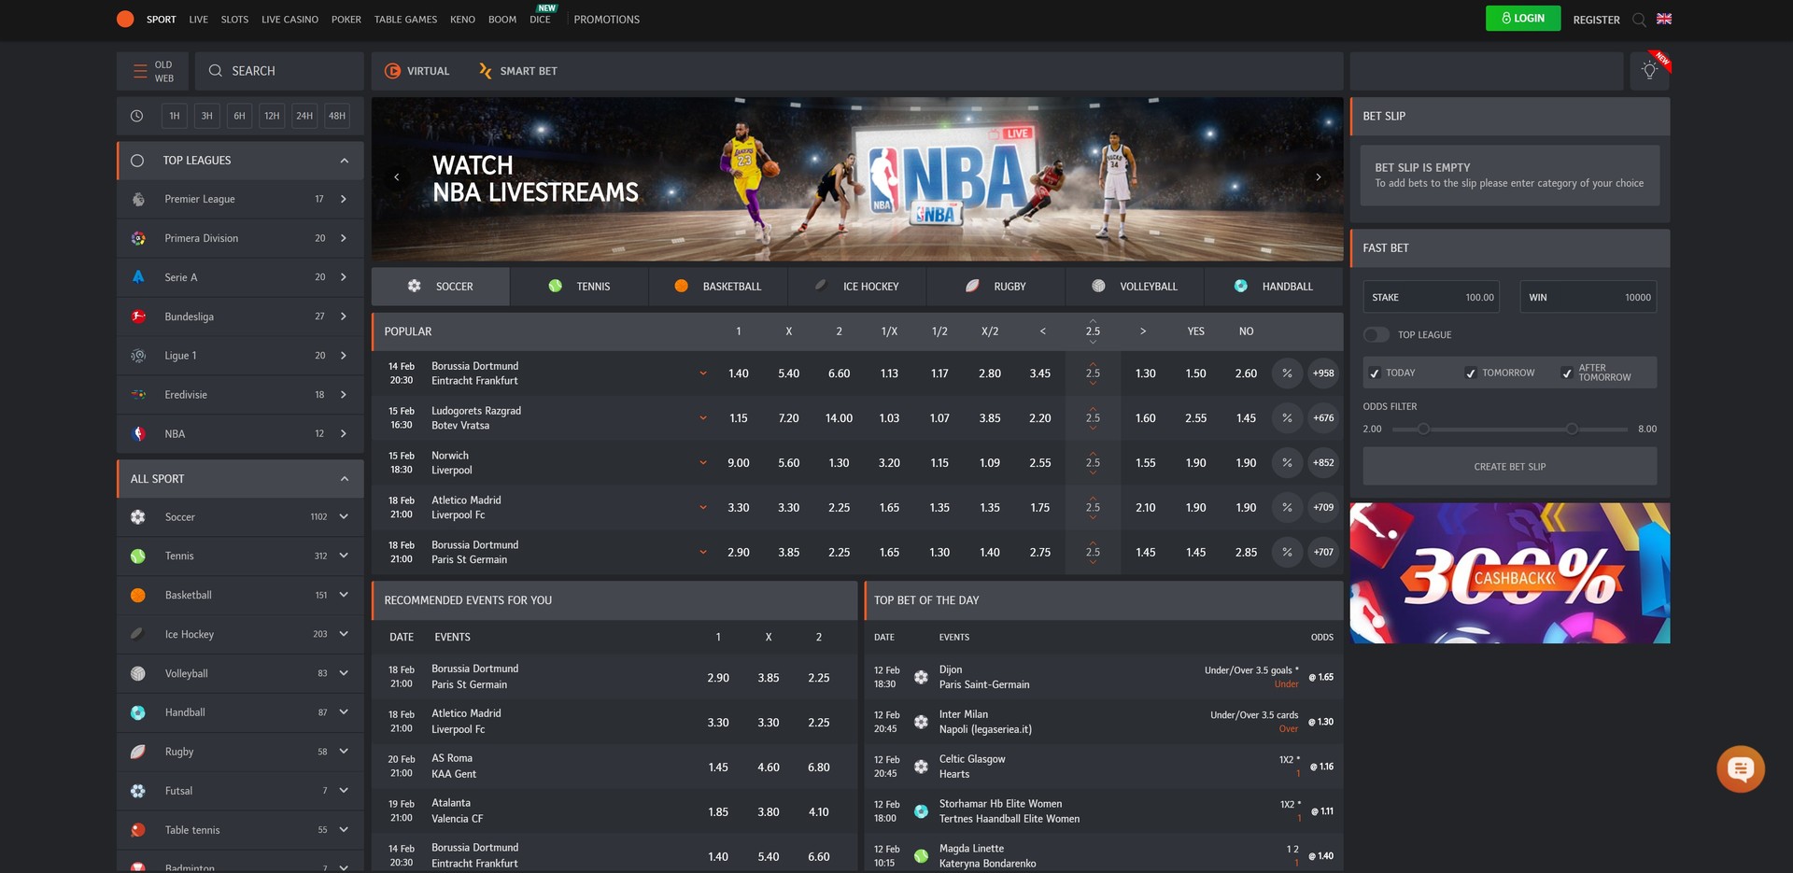Viewport: 1793px width, 873px height.
Task: Click Create Bet Slip button
Action: [x=1510, y=467]
